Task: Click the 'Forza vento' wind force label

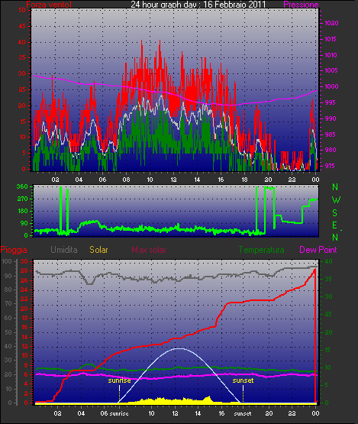Action: click(x=49, y=5)
